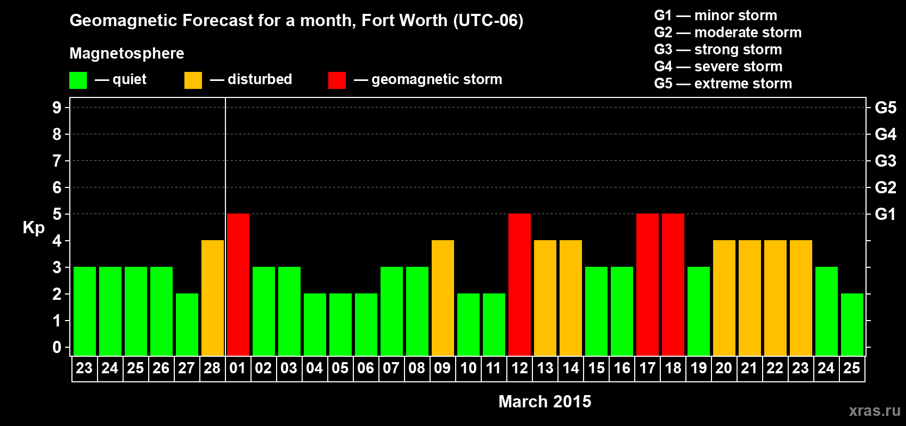906x426 pixels.
Task: Click the orange disturbed legend swatch
Action: point(193,80)
